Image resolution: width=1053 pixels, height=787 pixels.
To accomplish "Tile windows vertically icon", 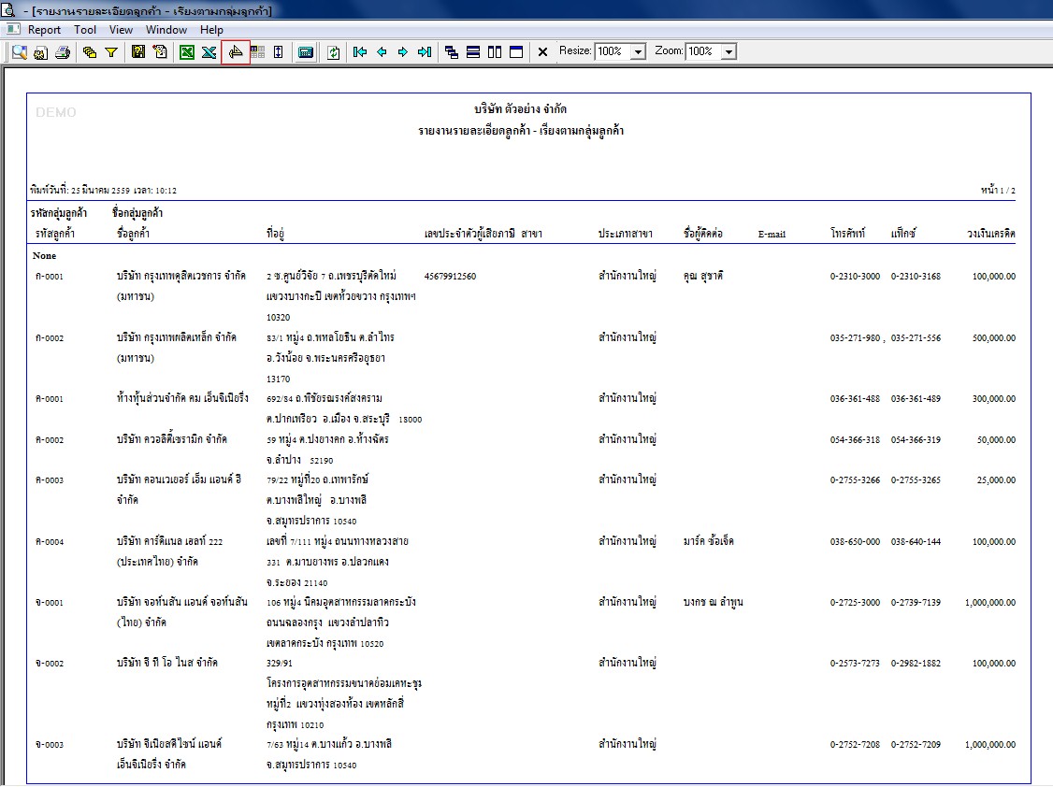I will [495, 52].
